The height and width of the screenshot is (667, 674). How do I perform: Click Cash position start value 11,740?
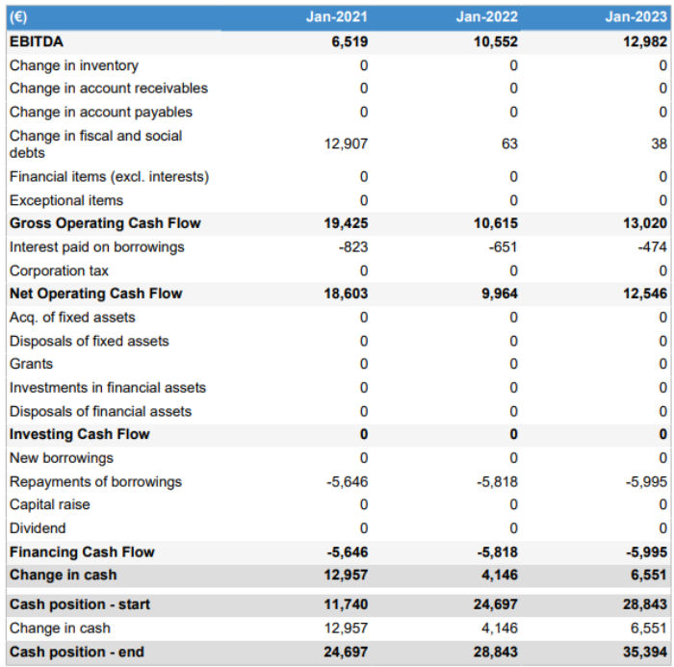pyautogui.click(x=346, y=604)
